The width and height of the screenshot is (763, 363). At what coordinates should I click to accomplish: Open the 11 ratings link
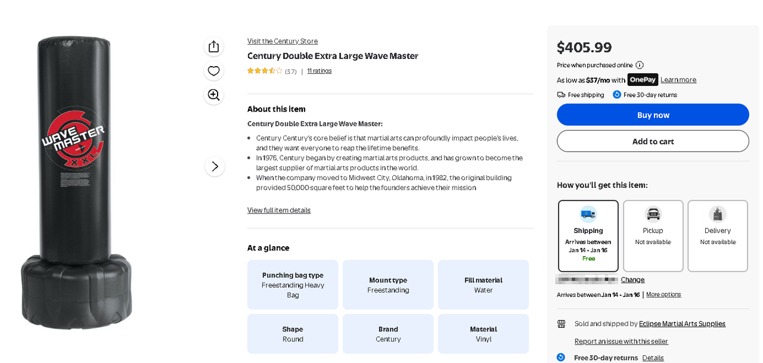(x=320, y=71)
